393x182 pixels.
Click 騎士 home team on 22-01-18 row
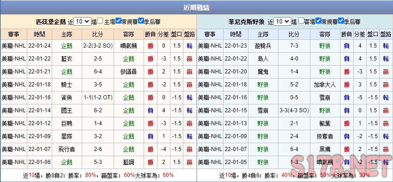click(67, 85)
